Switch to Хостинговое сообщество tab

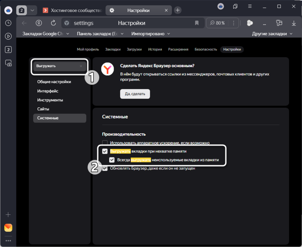point(73,11)
